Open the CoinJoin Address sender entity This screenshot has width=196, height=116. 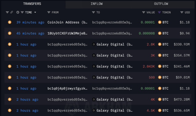coord(67,22)
